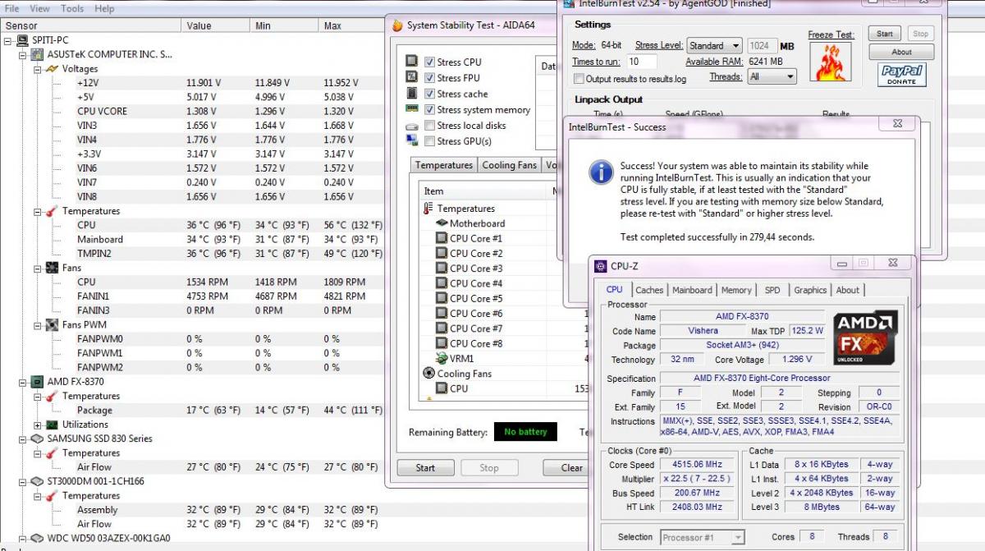Click the chip icon next to Stress cache
Screen dimensions: 985x551
(x=413, y=94)
